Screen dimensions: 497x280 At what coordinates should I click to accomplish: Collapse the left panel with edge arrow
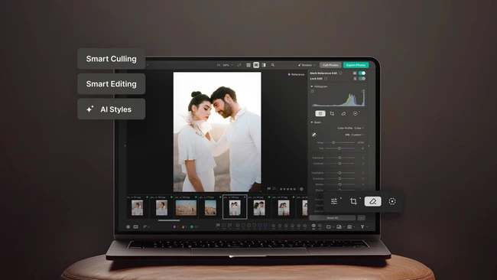(125, 146)
